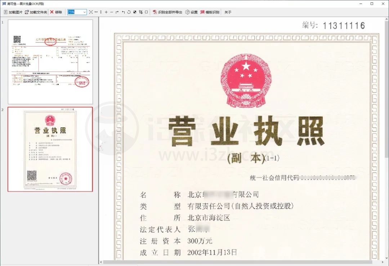
Task: Click the horizontal scrollbar under the preview
Action: coord(237,262)
